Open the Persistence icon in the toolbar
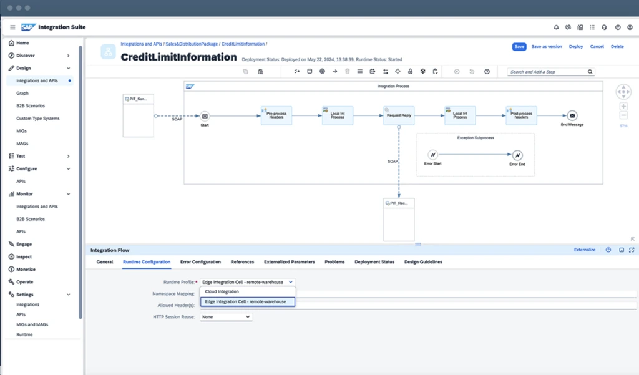 tap(423, 71)
